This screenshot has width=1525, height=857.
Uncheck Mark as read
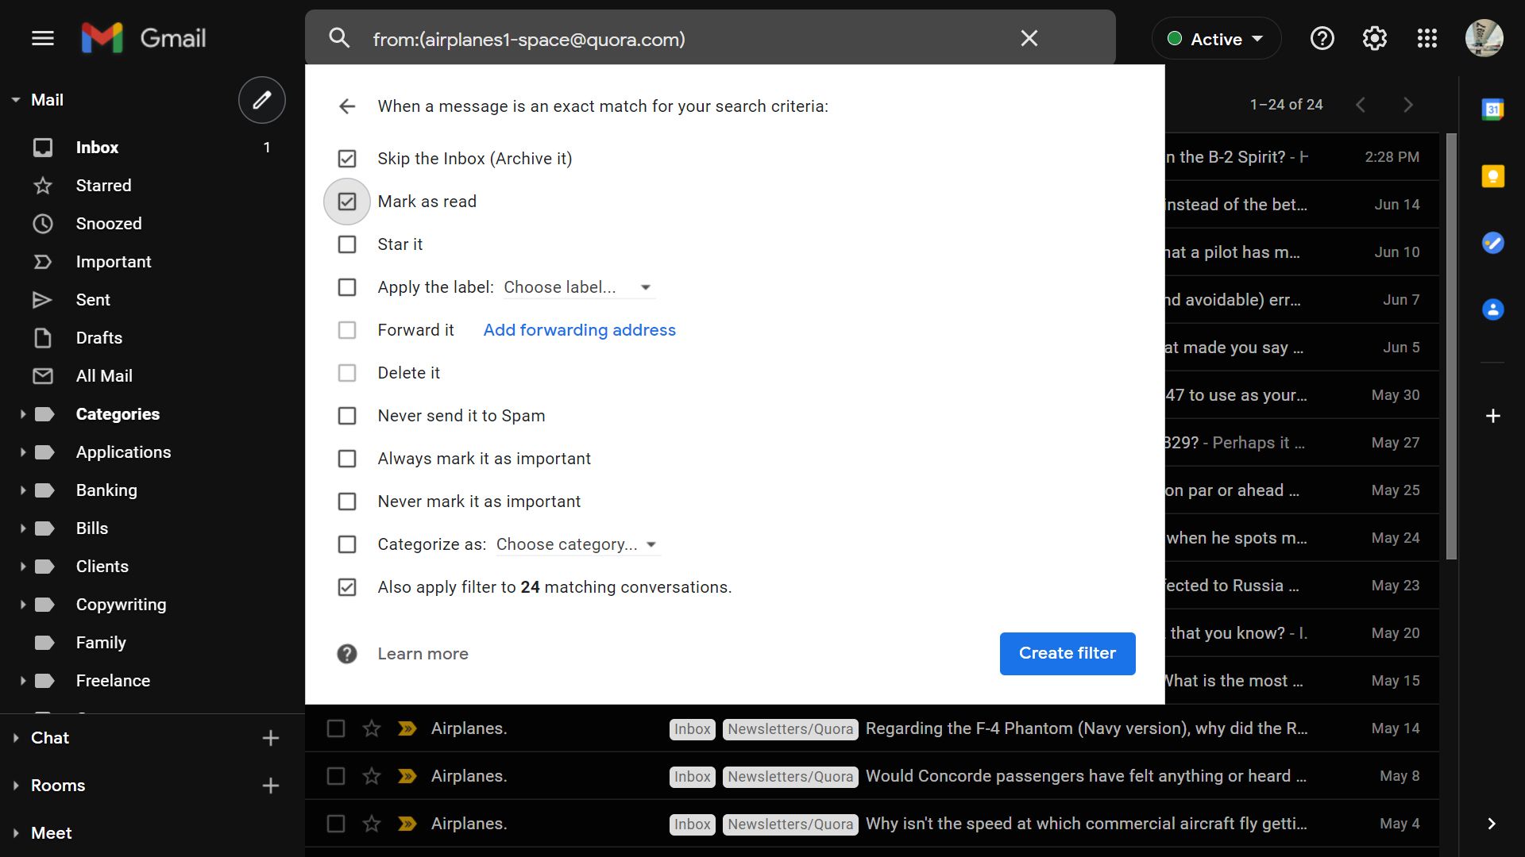(x=347, y=202)
